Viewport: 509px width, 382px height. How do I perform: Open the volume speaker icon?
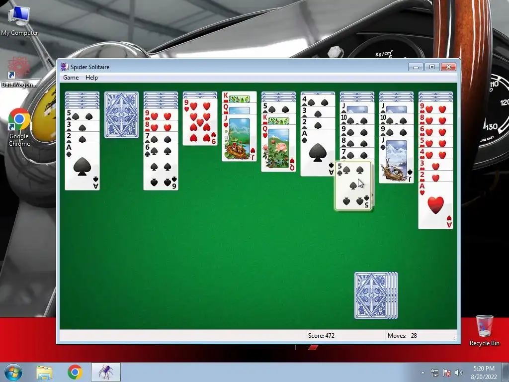(459, 373)
